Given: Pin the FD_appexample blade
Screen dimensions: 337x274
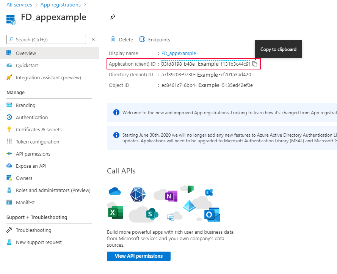Looking at the screenshot, I should [x=113, y=17].
